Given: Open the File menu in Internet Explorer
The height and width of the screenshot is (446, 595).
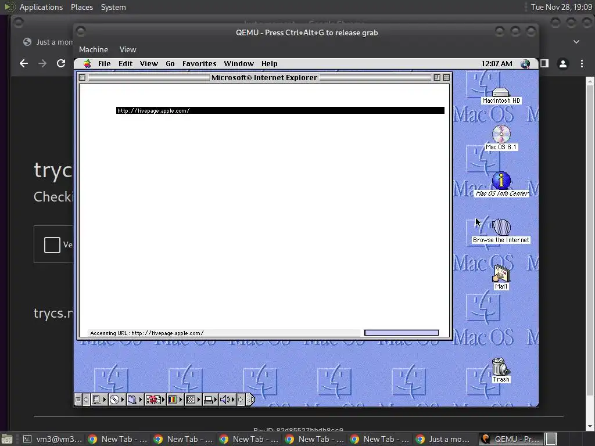Looking at the screenshot, I should [105, 64].
